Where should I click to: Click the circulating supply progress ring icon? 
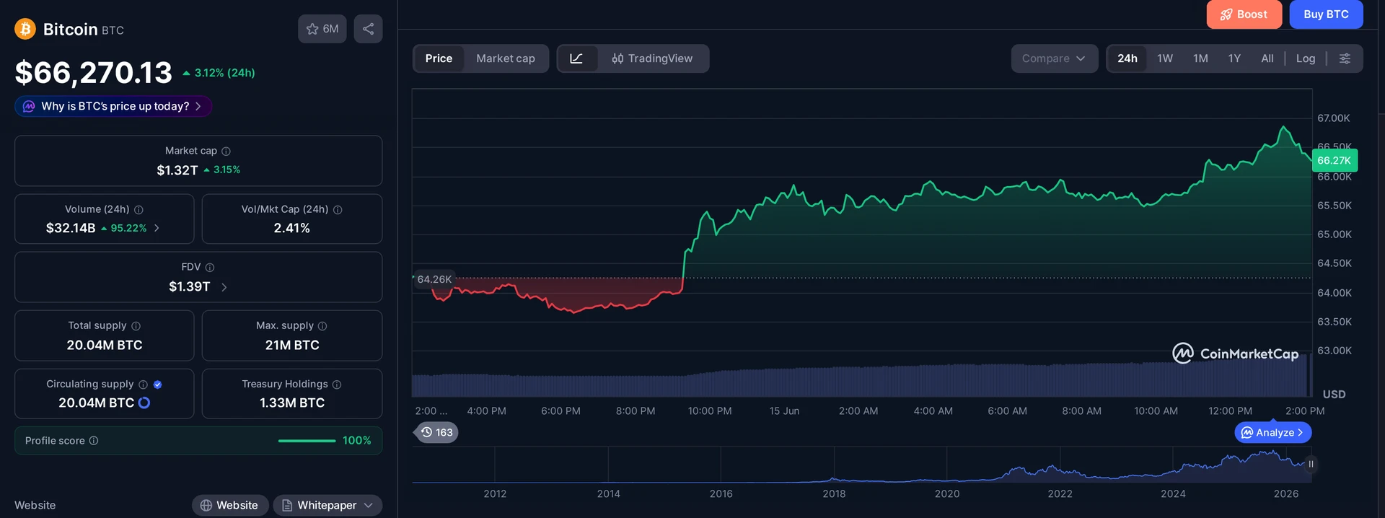tap(144, 403)
